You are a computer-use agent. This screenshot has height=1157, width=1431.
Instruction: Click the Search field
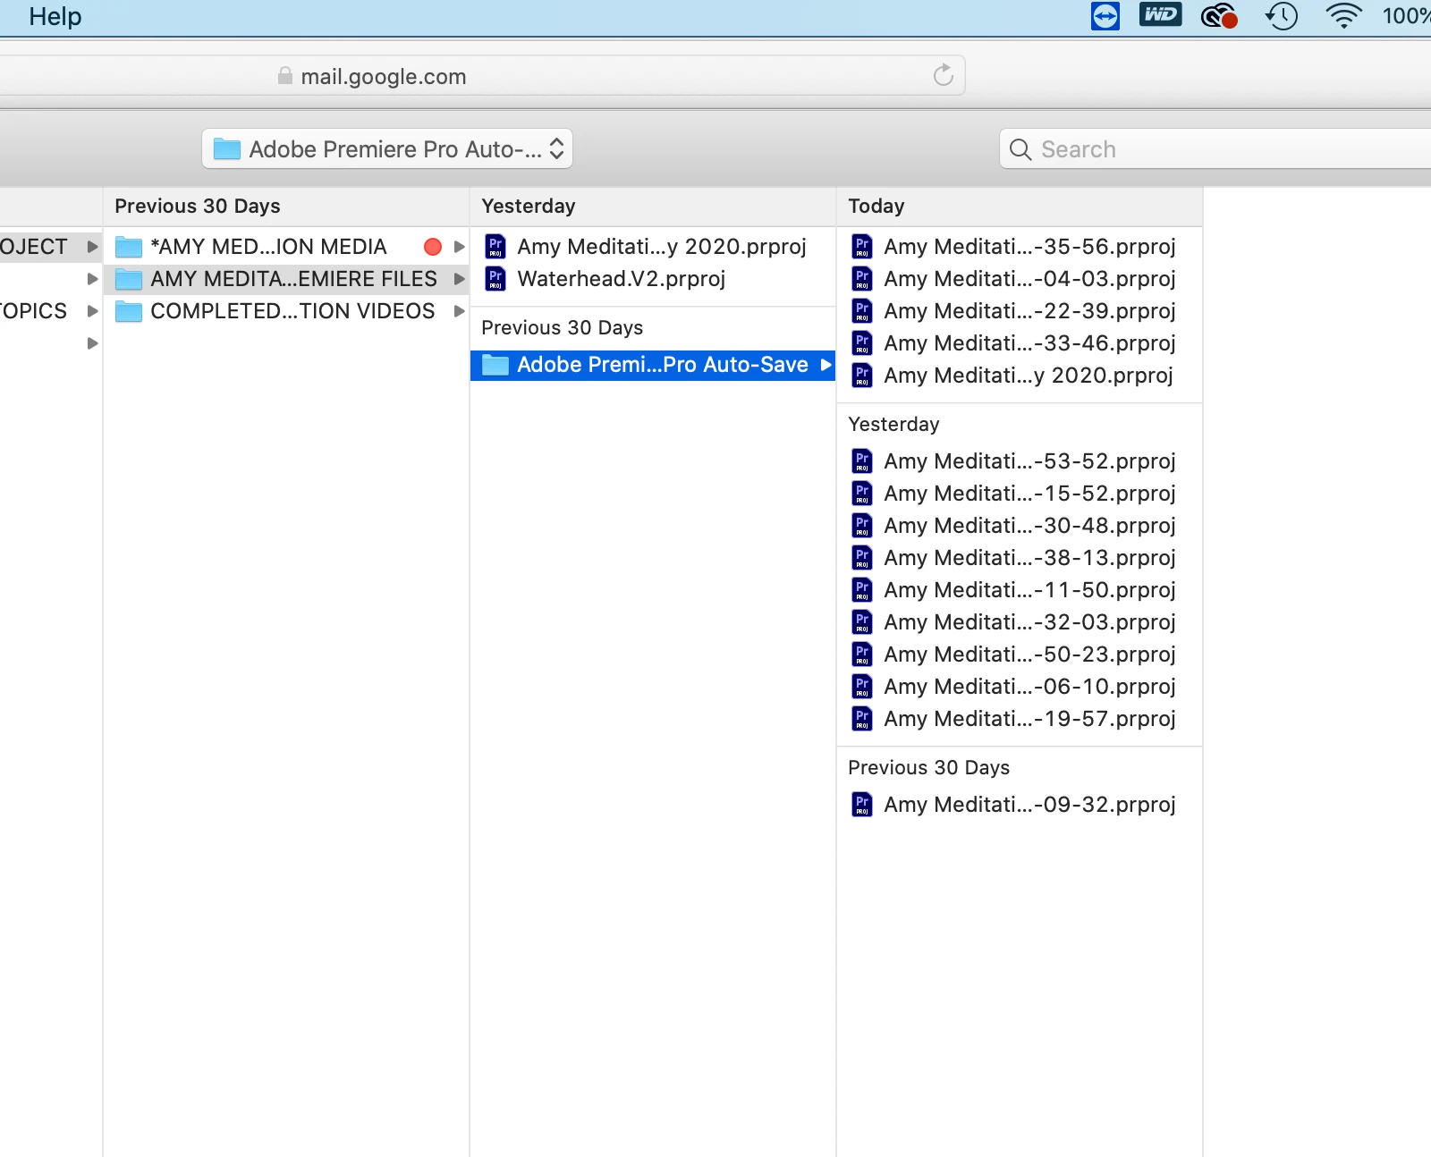[1216, 148]
